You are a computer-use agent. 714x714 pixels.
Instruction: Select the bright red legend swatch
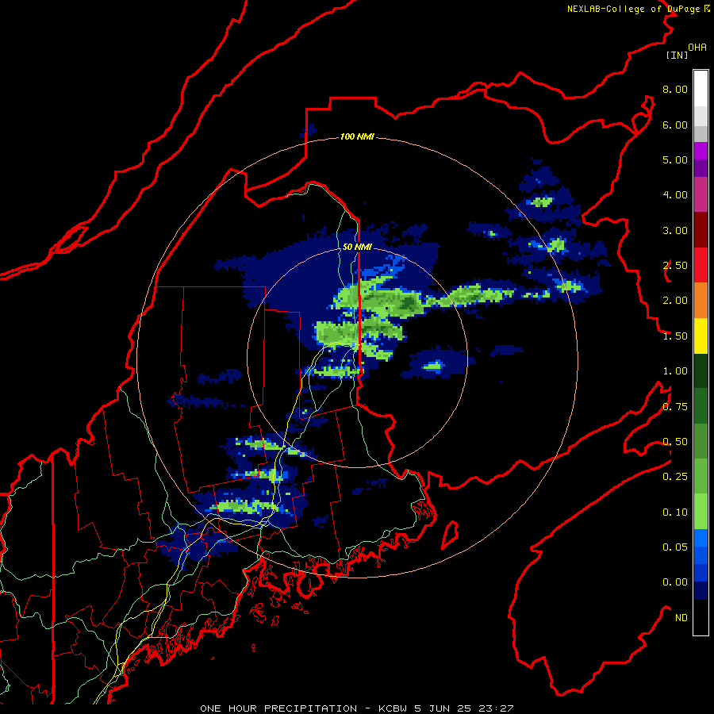click(x=701, y=266)
